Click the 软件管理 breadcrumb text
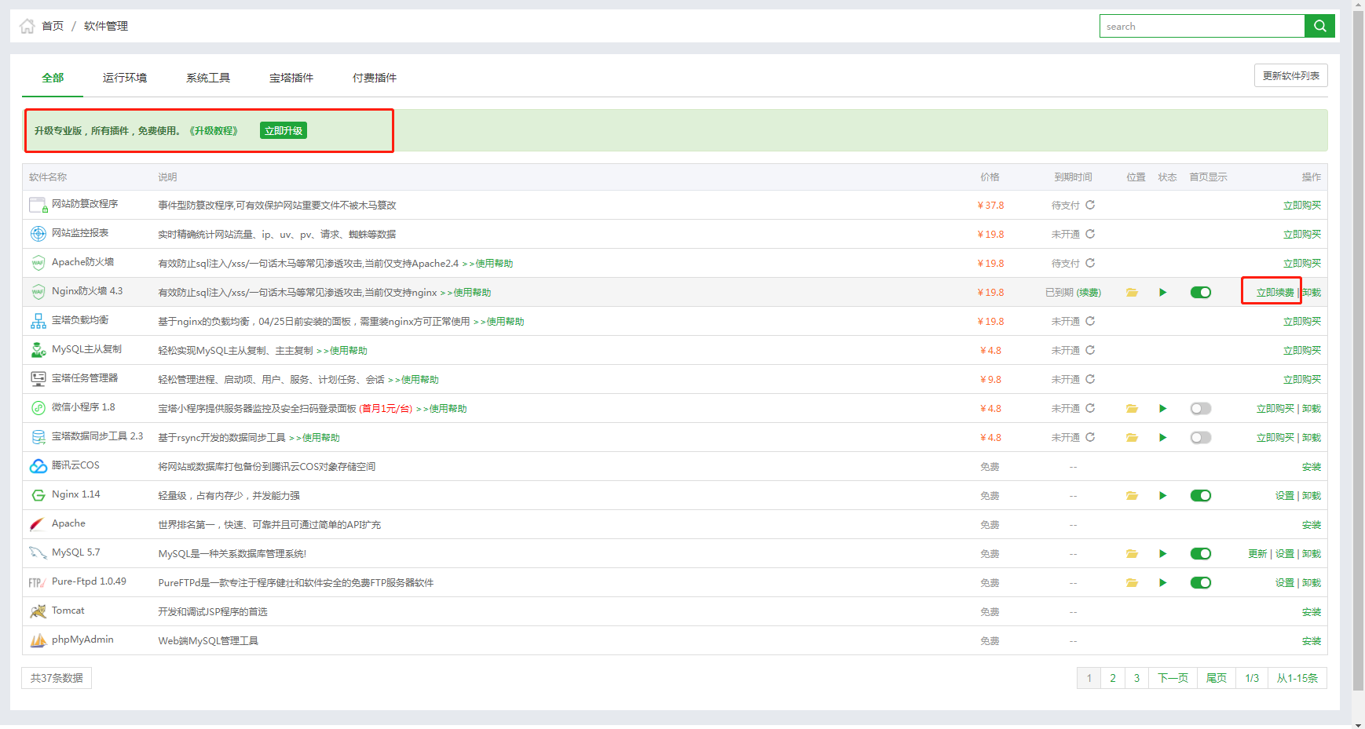Image resolution: width=1365 pixels, height=729 pixels. 106,26
